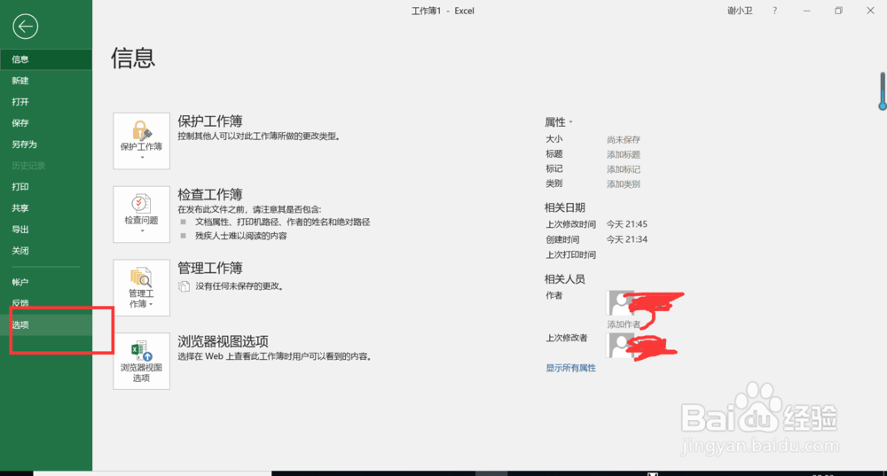Click 上次打印时间 label
Screen dimensions: 887x476
point(570,255)
